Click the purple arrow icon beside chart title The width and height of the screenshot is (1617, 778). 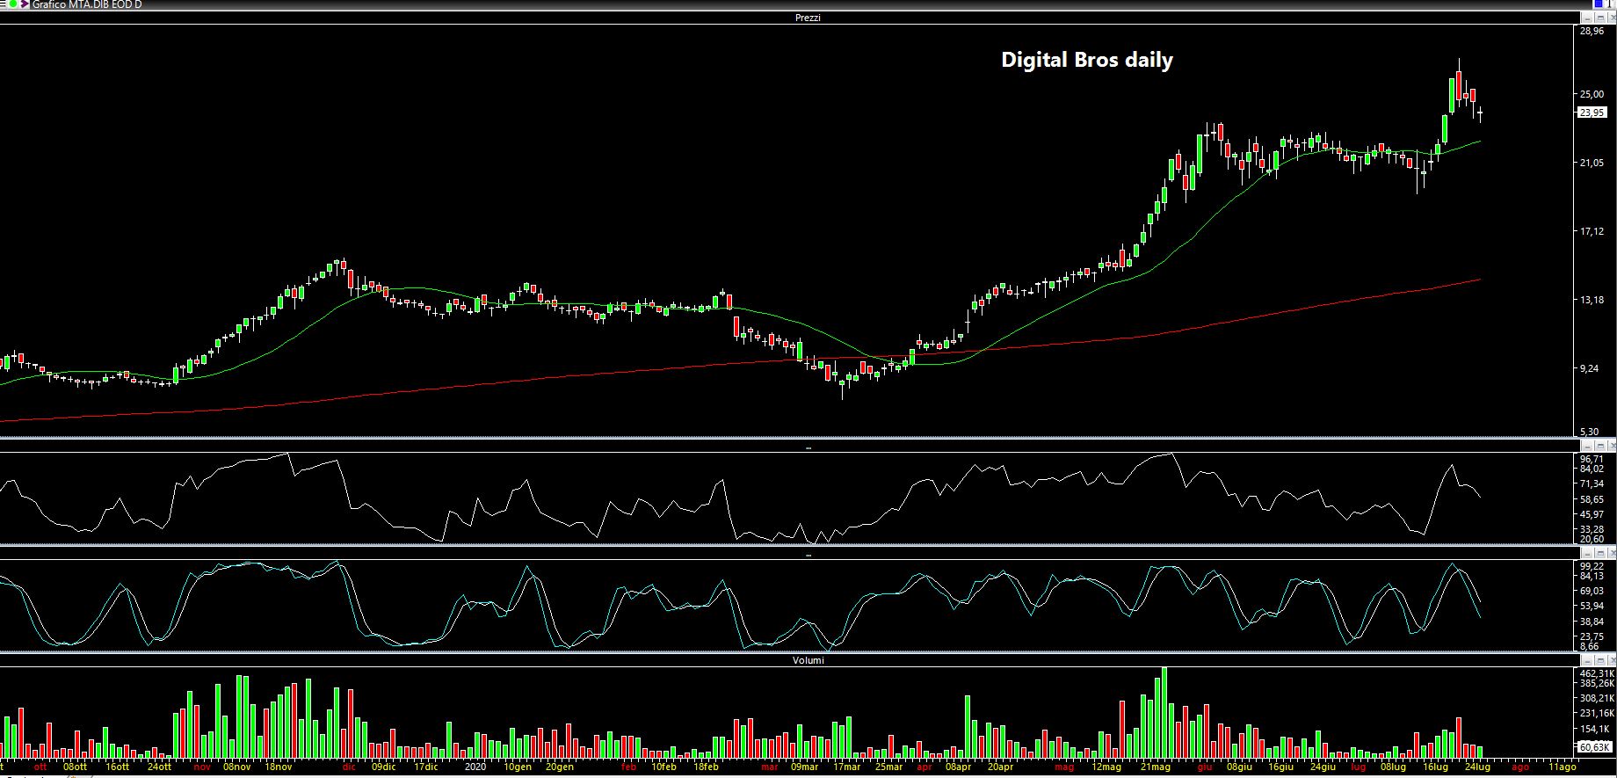click(25, 4)
